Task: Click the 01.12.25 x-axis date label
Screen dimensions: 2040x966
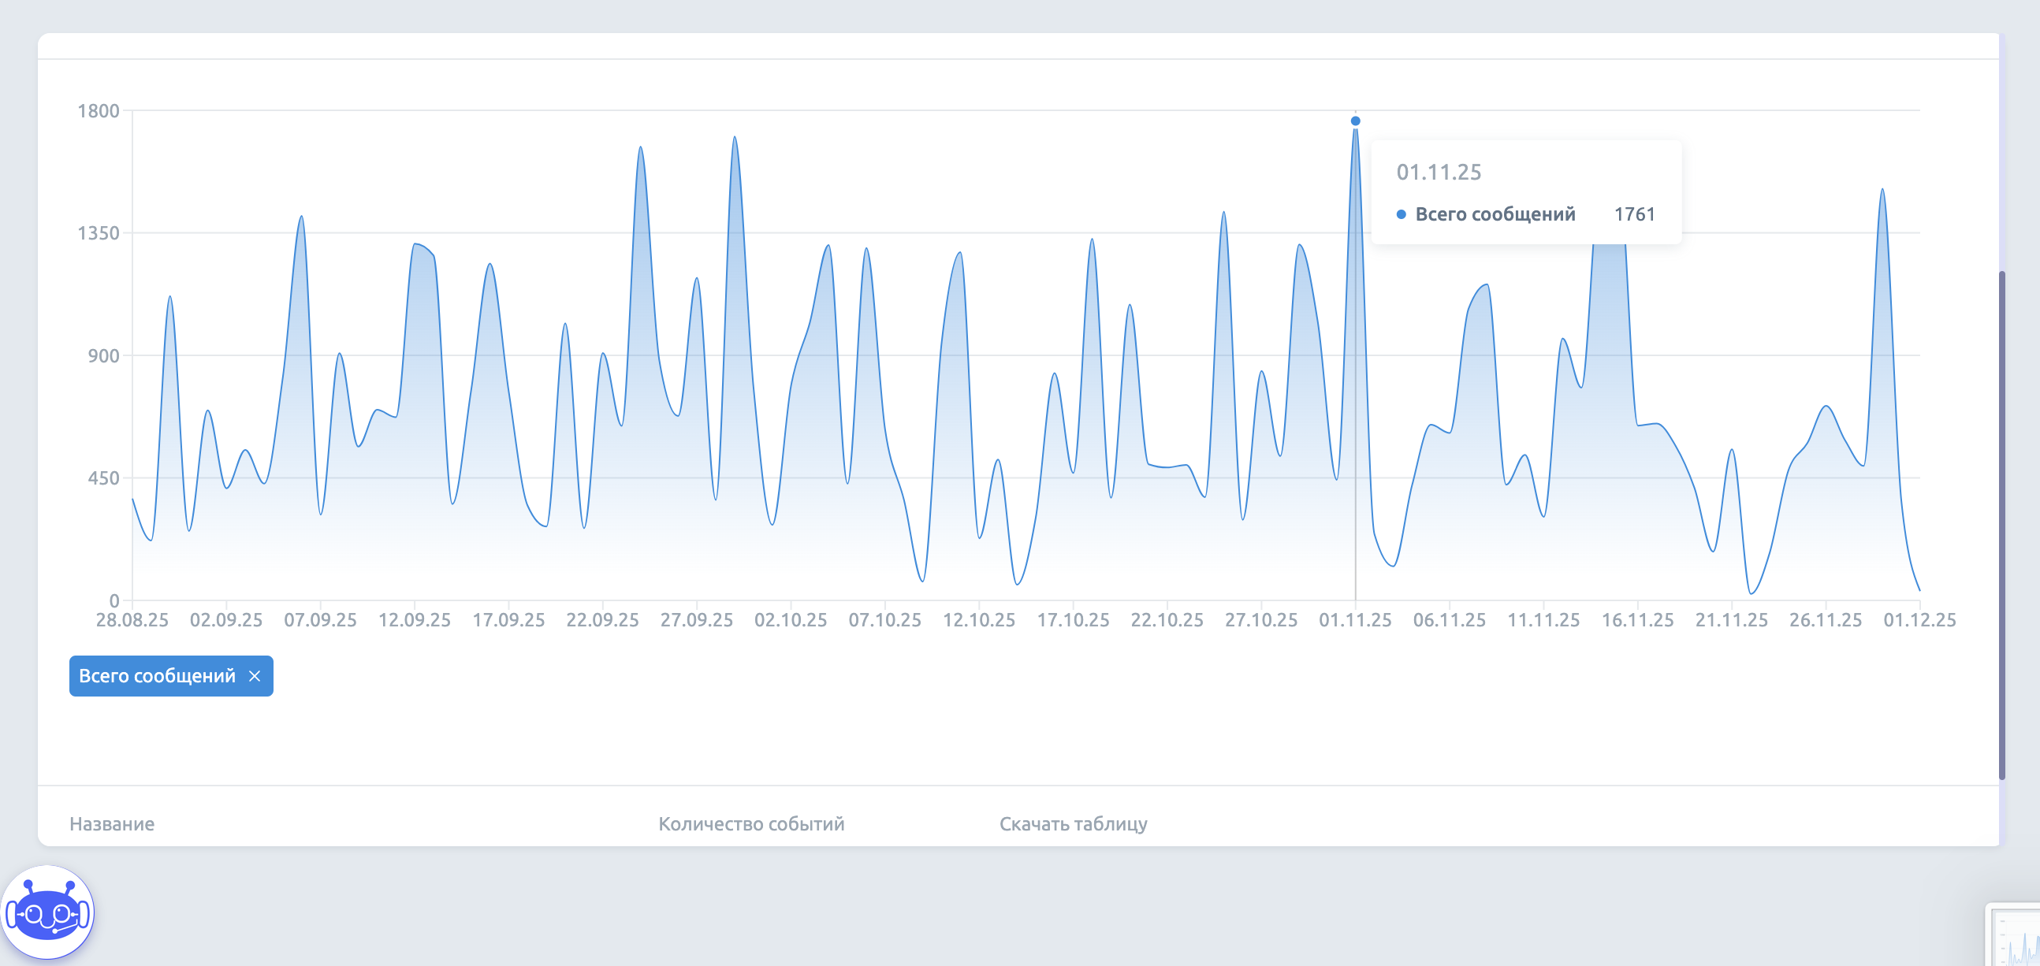Action: (x=1919, y=620)
